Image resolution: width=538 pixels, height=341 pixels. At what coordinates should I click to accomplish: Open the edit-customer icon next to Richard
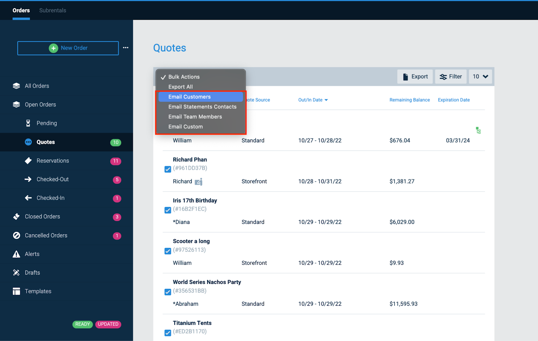point(199,181)
